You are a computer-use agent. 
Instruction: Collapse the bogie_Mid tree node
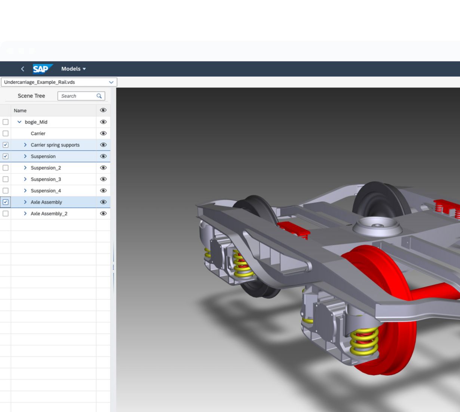point(19,122)
